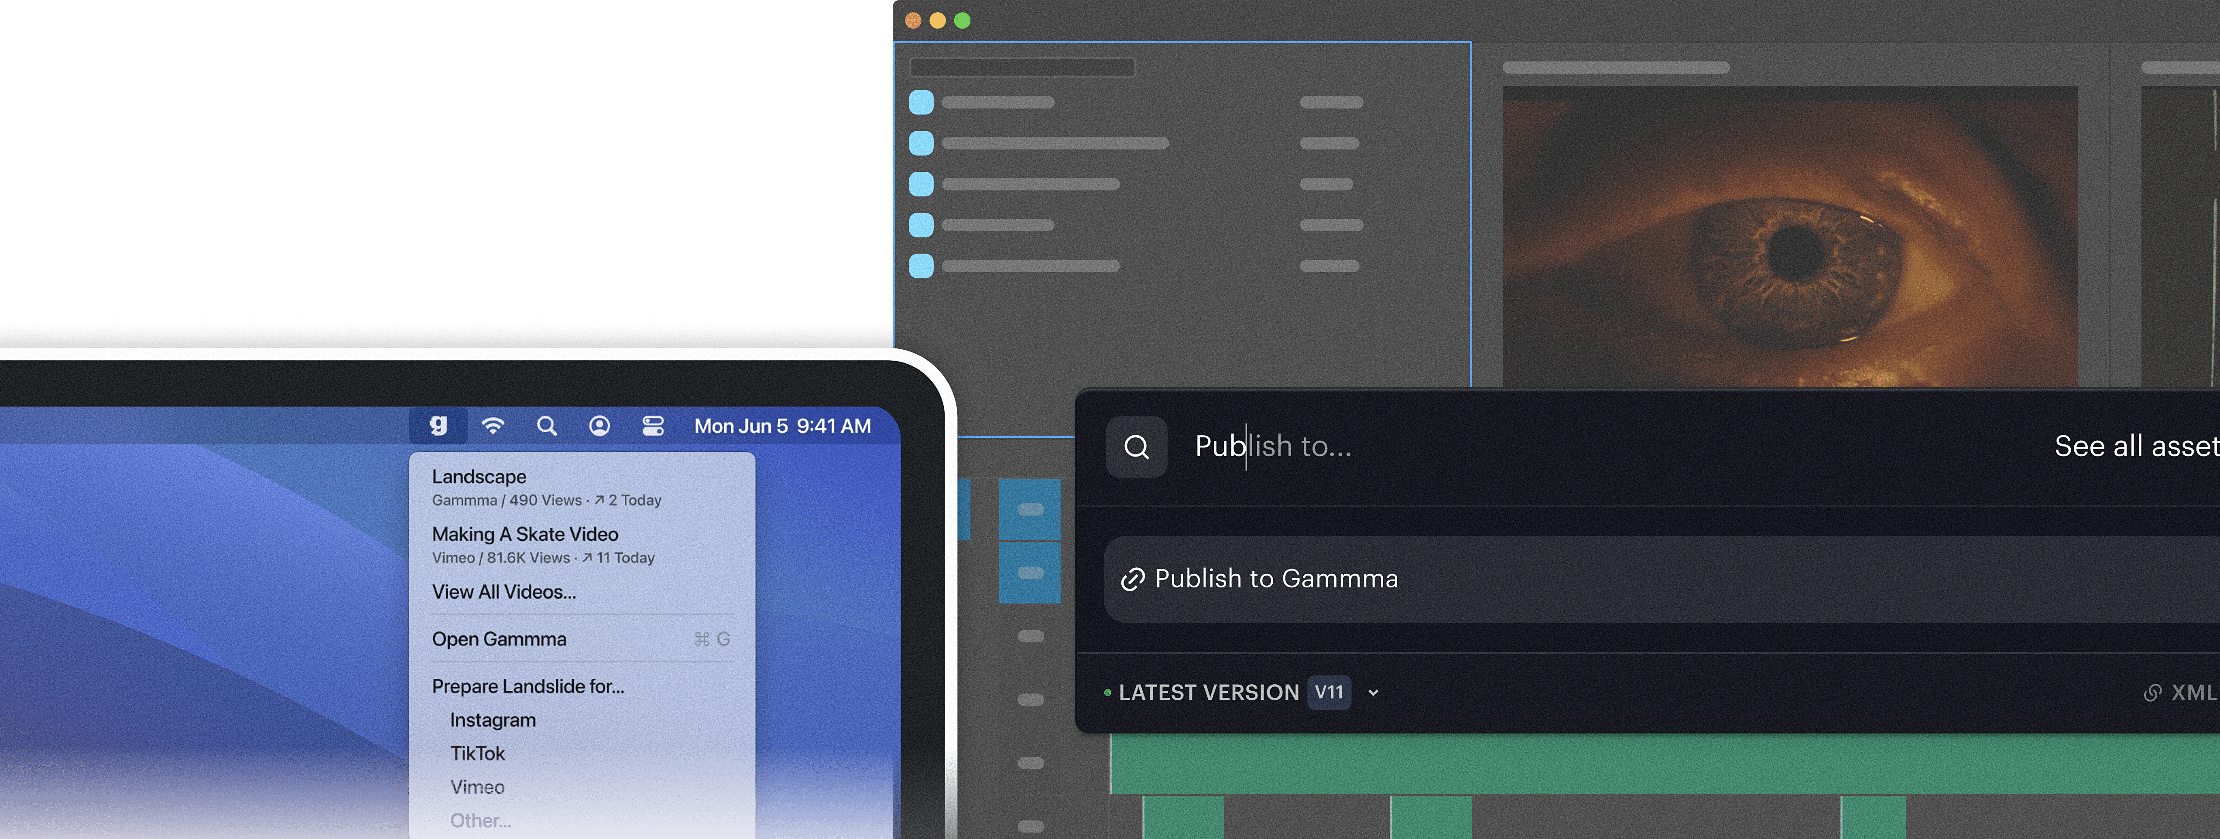2220x839 pixels.
Task: Click See all assets link
Action: 2137,446
